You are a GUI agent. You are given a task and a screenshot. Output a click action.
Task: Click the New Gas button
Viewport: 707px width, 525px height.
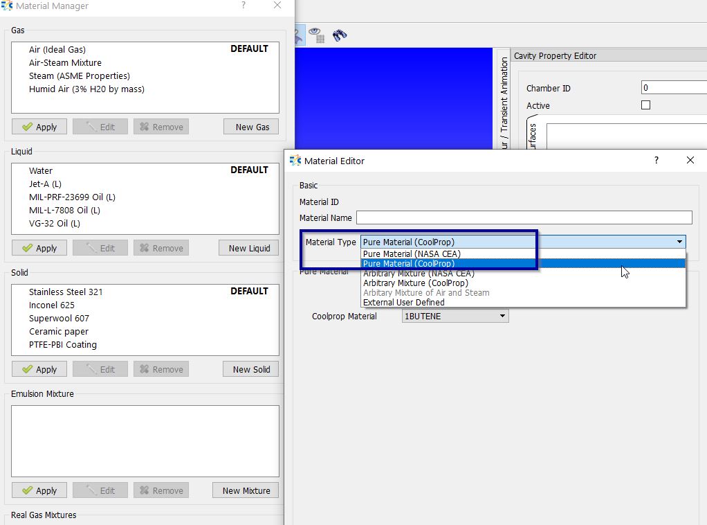point(251,127)
